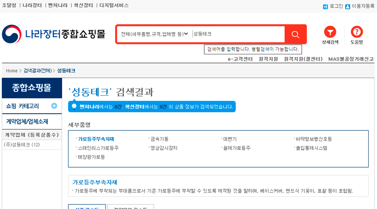Select 스테인리스가로등주 category link
The height and width of the screenshot is (209, 377).
pos(98,148)
